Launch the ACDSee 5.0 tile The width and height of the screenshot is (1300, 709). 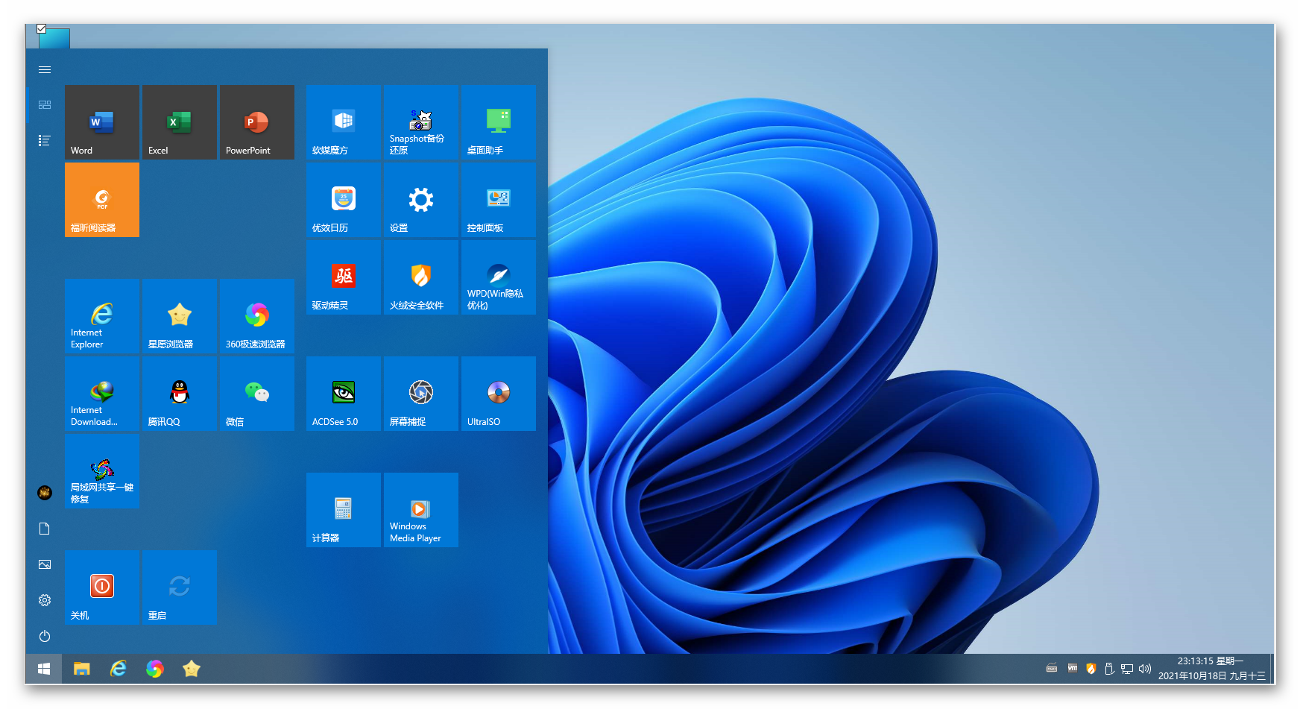(x=344, y=394)
